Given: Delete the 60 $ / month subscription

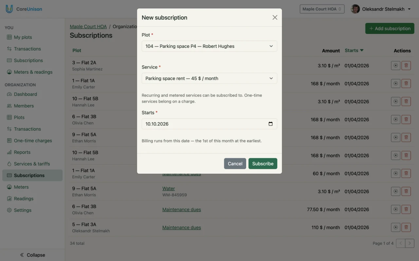Looking at the screenshot, I should (x=406, y=174).
